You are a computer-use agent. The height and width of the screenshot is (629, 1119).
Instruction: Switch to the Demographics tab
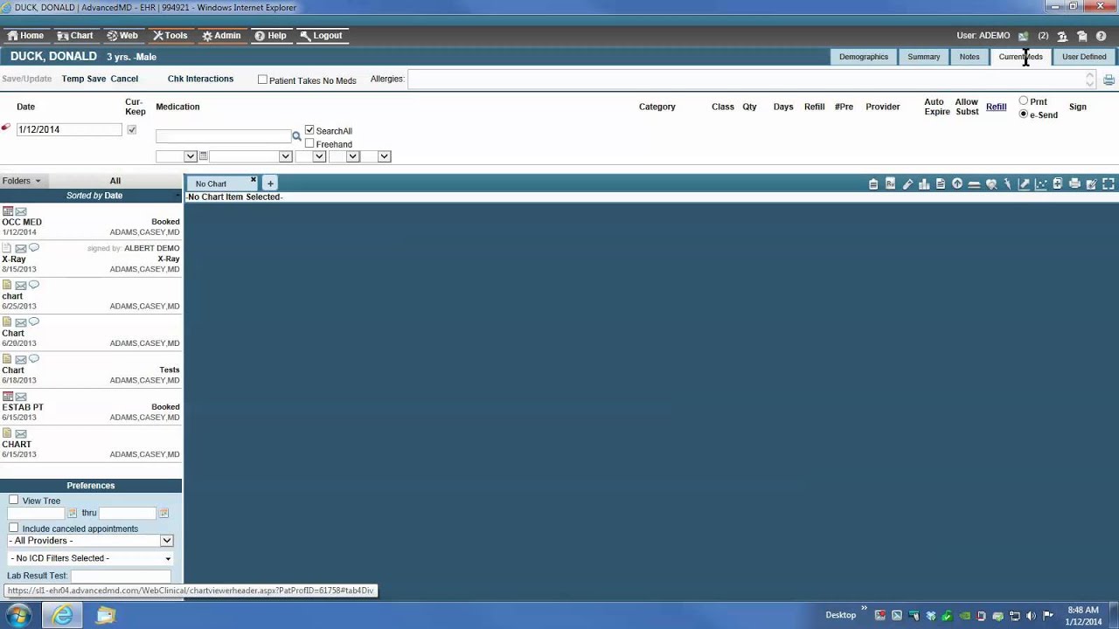tap(864, 57)
